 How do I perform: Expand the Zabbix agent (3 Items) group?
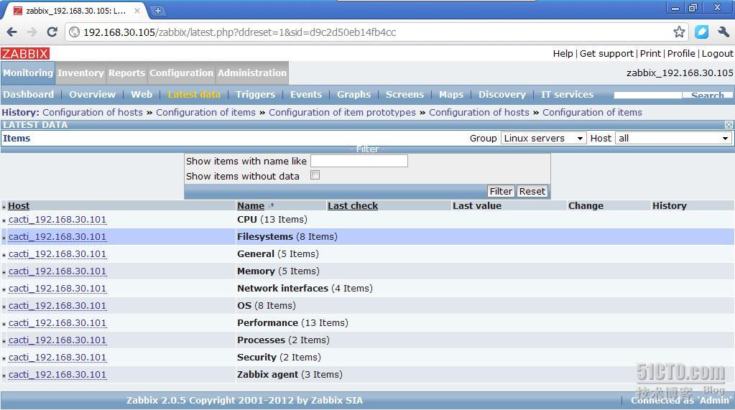(x=4, y=376)
